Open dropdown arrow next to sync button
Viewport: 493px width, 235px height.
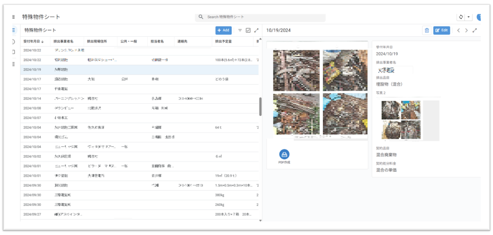click(469, 17)
